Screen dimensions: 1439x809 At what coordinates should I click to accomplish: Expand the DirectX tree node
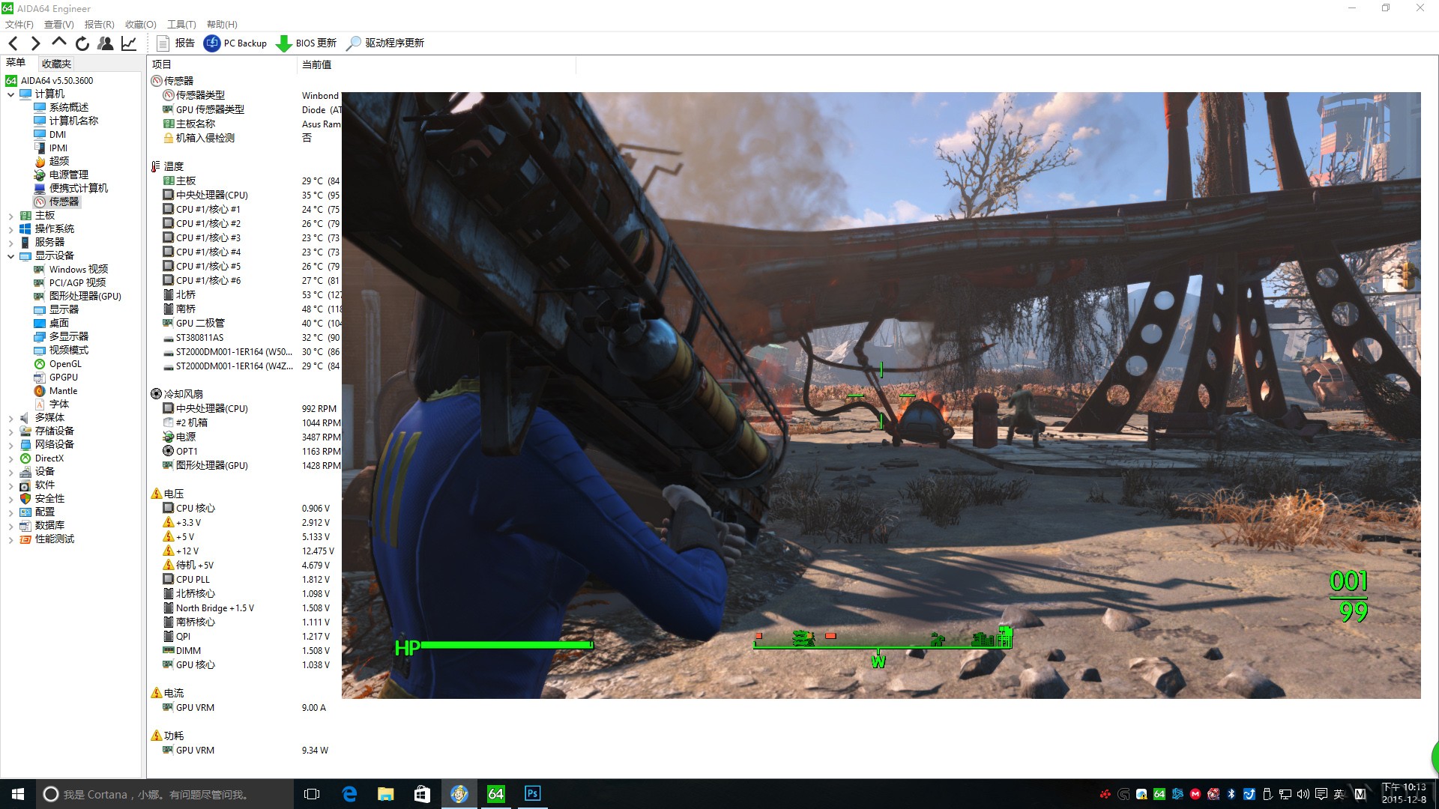[x=10, y=458]
